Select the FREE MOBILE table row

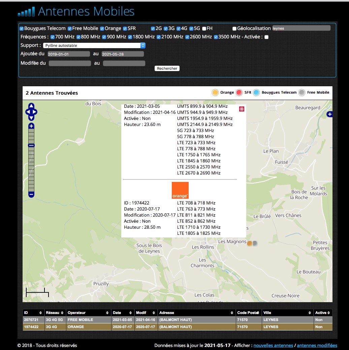coord(177,320)
